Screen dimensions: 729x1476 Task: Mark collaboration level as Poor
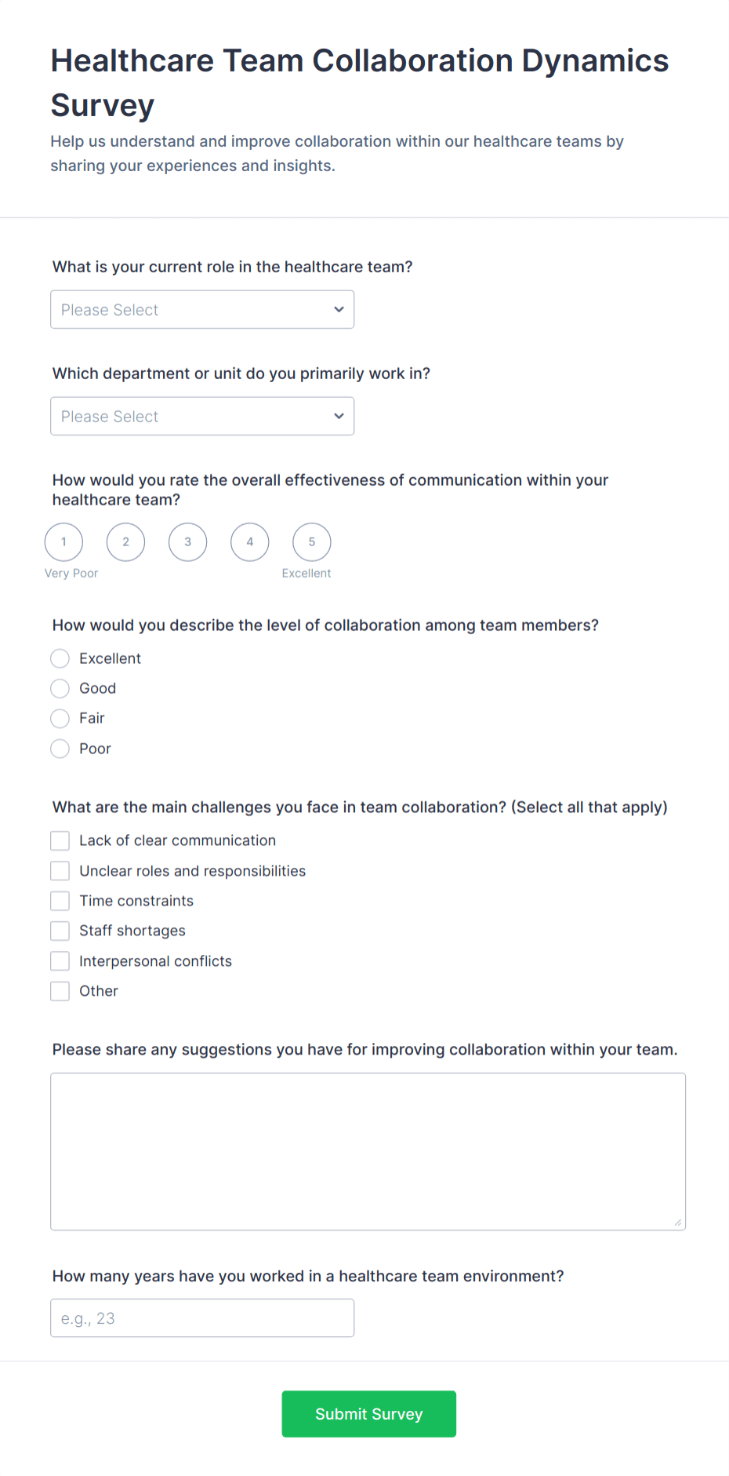tap(60, 749)
